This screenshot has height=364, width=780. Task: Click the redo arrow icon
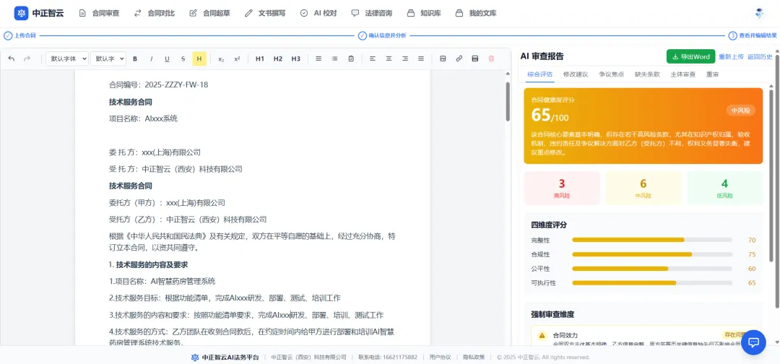[x=27, y=58]
